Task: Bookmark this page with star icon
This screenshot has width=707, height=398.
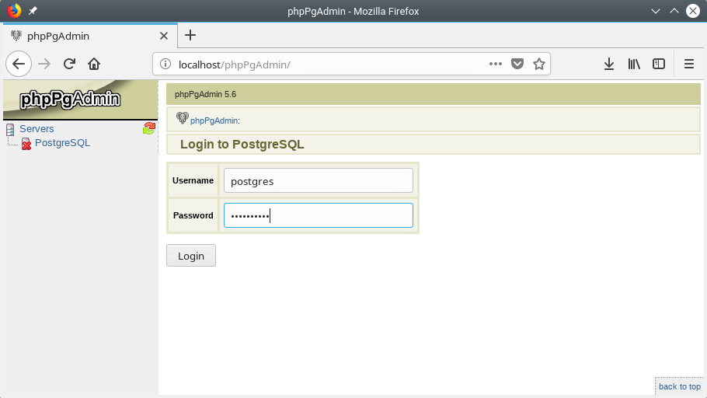Action: click(x=539, y=64)
